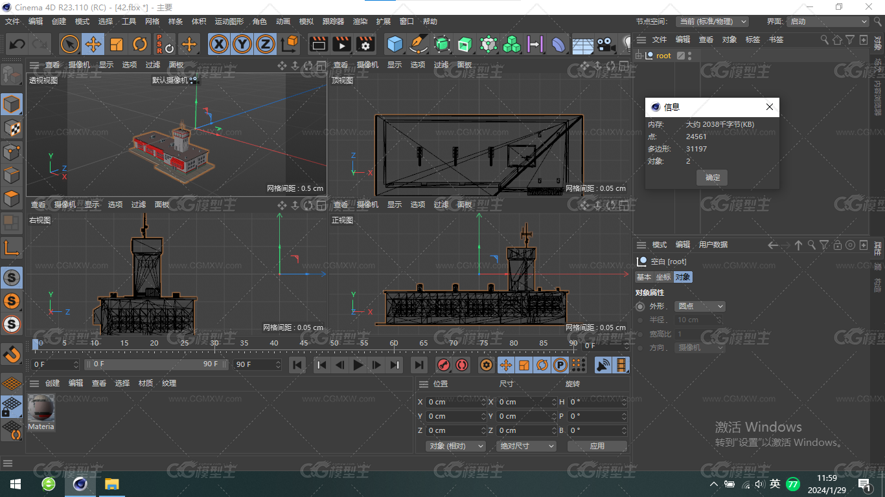
Task: Add a Camera object
Action: tap(606, 44)
